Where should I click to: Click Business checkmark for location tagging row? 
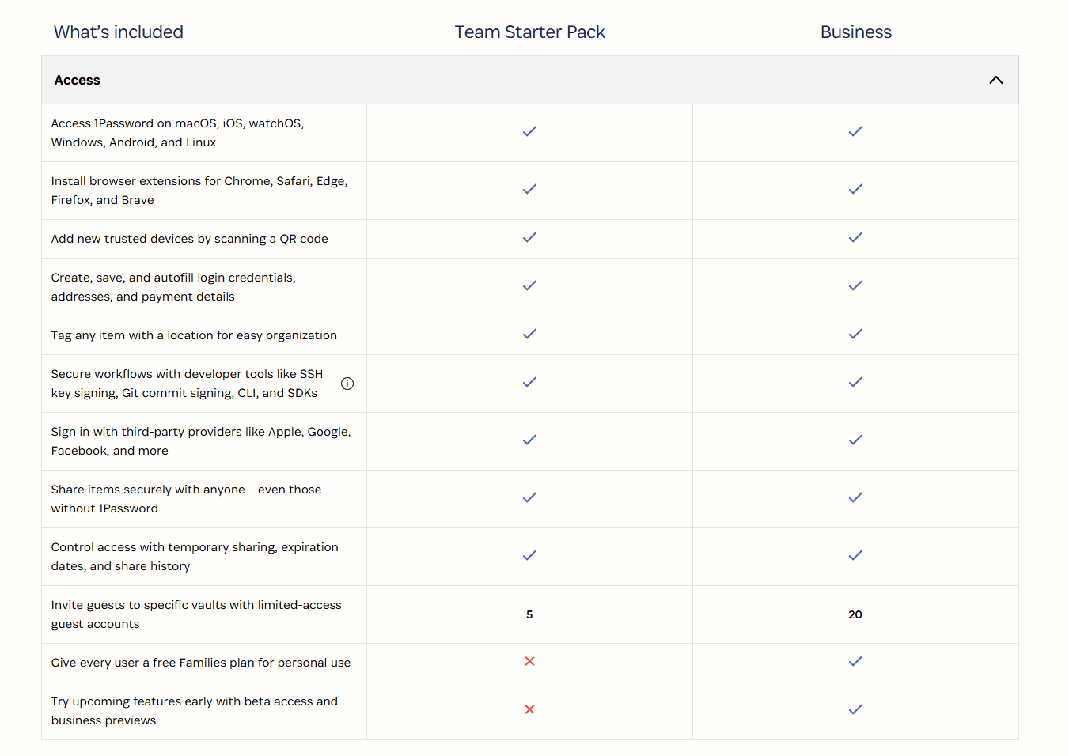coord(855,334)
